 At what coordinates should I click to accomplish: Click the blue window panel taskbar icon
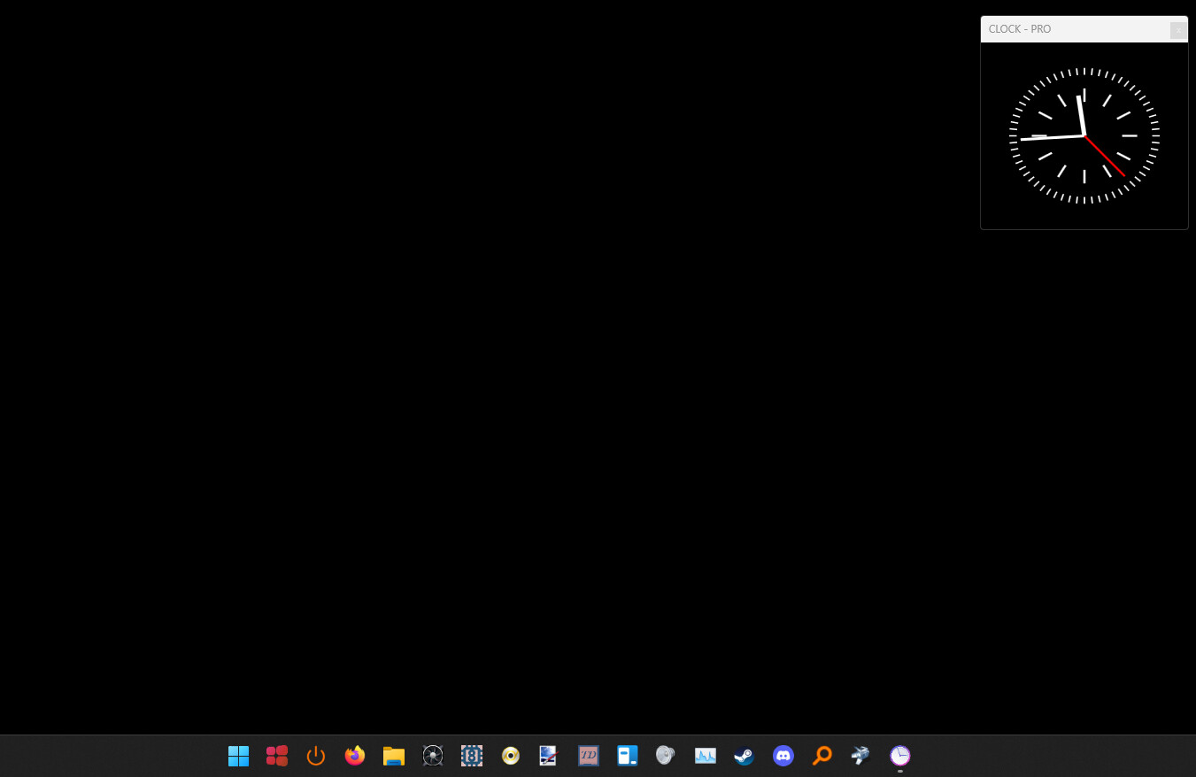(628, 756)
